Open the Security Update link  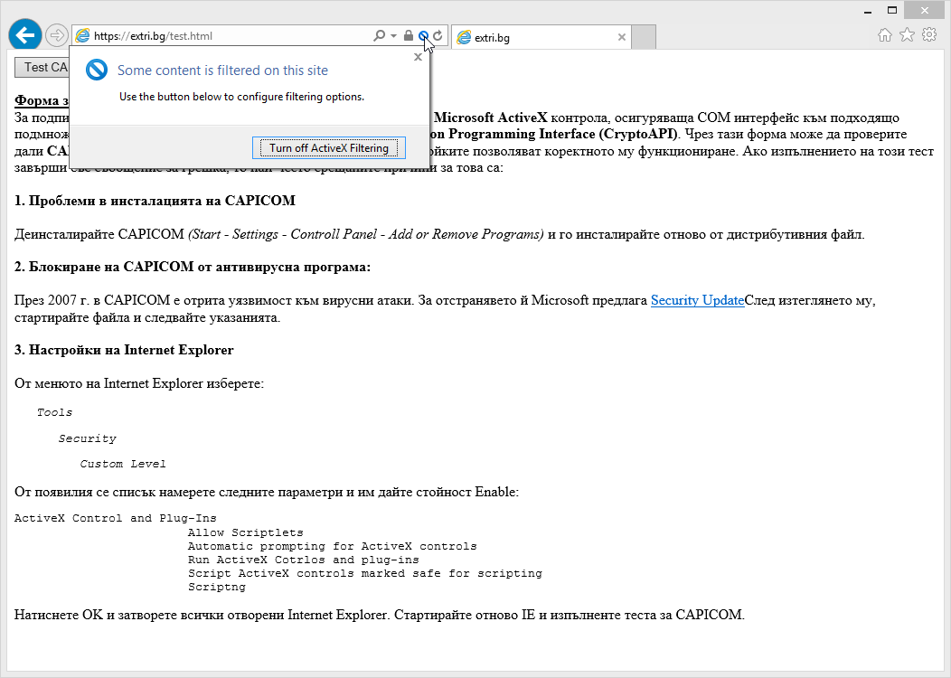(698, 300)
